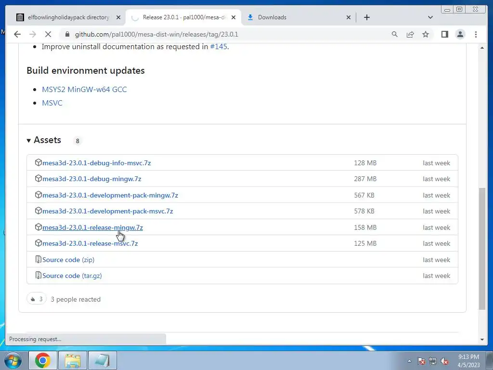The height and width of the screenshot is (370, 493).
Task: Download mesa3d-23.0.1-release-mingw.7z
Action: click(x=92, y=227)
